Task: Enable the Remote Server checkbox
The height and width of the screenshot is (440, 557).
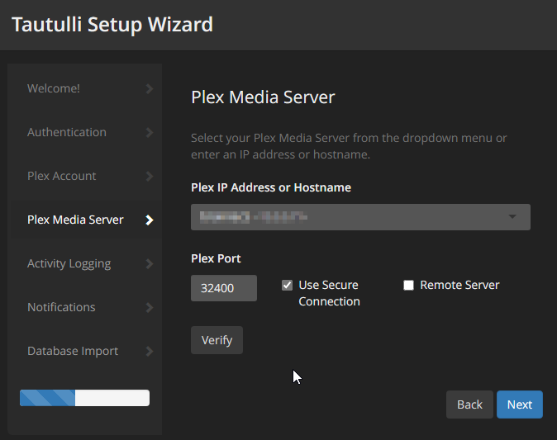Action: [x=408, y=285]
